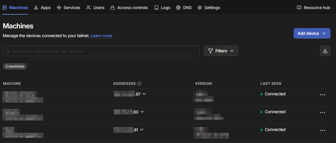Navigate to the Users tab

(95, 8)
